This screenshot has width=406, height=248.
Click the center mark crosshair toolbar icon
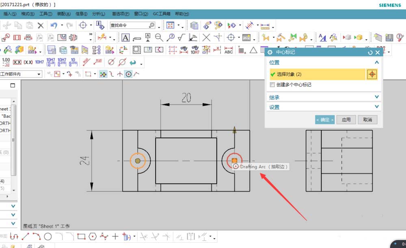[x=231, y=38]
